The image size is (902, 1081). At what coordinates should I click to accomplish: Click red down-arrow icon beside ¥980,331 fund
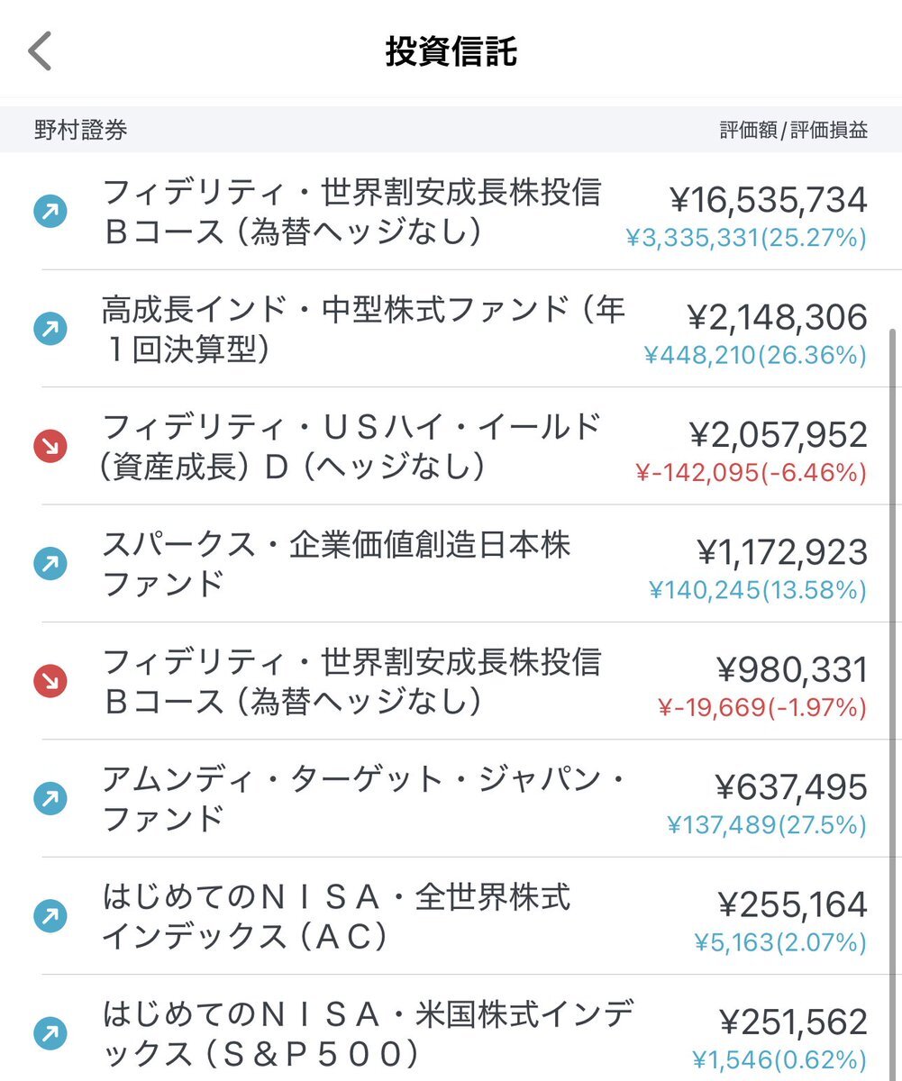point(50,681)
